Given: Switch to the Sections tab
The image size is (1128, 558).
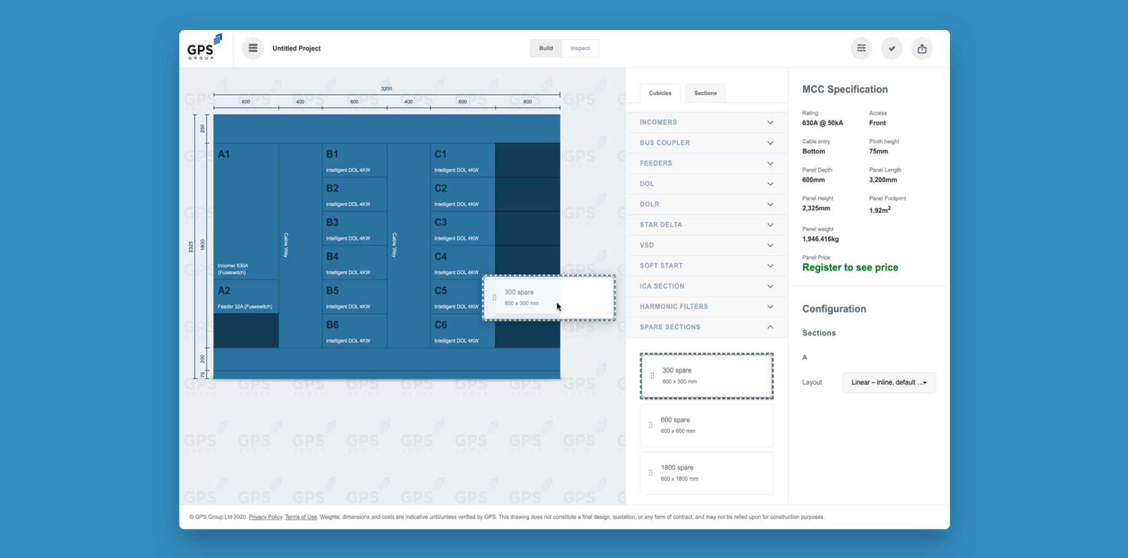Looking at the screenshot, I should (x=706, y=93).
